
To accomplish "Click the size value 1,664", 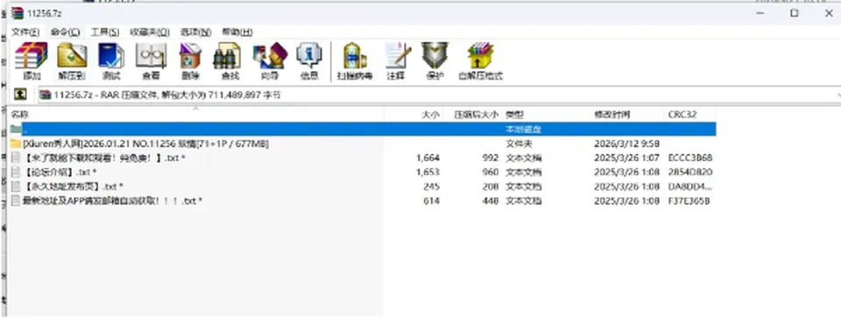I will (x=428, y=158).
